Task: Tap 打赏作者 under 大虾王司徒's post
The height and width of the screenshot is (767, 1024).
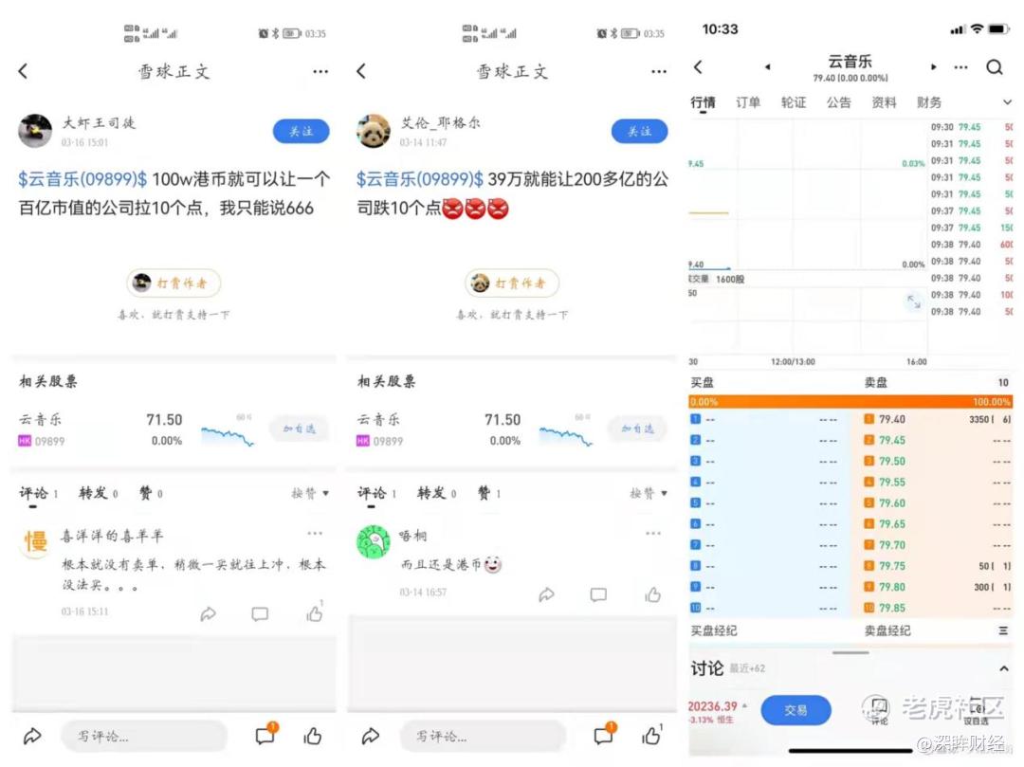Action: tap(174, 283)
